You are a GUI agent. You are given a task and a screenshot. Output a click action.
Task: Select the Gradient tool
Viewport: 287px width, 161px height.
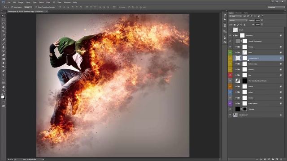click(3, 59)
